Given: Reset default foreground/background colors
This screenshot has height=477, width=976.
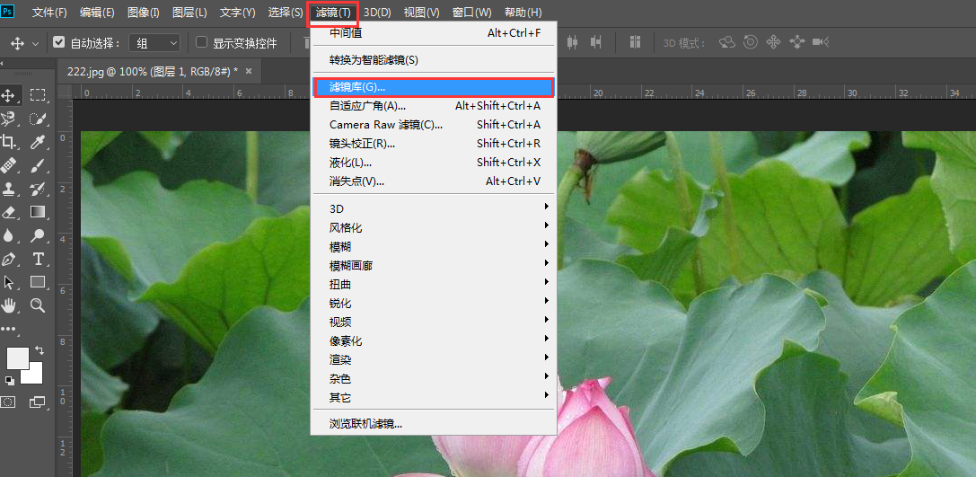Looking at the screenshot, I should [x=9, y=380].
